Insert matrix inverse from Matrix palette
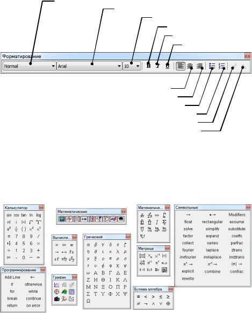The width and height of the screenshot is (252, 313). pyautogui.click(x=157, y=256)
